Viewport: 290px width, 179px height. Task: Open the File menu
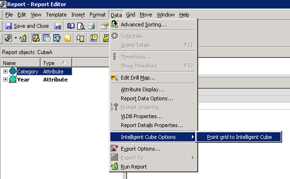click(x=9, y=14)
